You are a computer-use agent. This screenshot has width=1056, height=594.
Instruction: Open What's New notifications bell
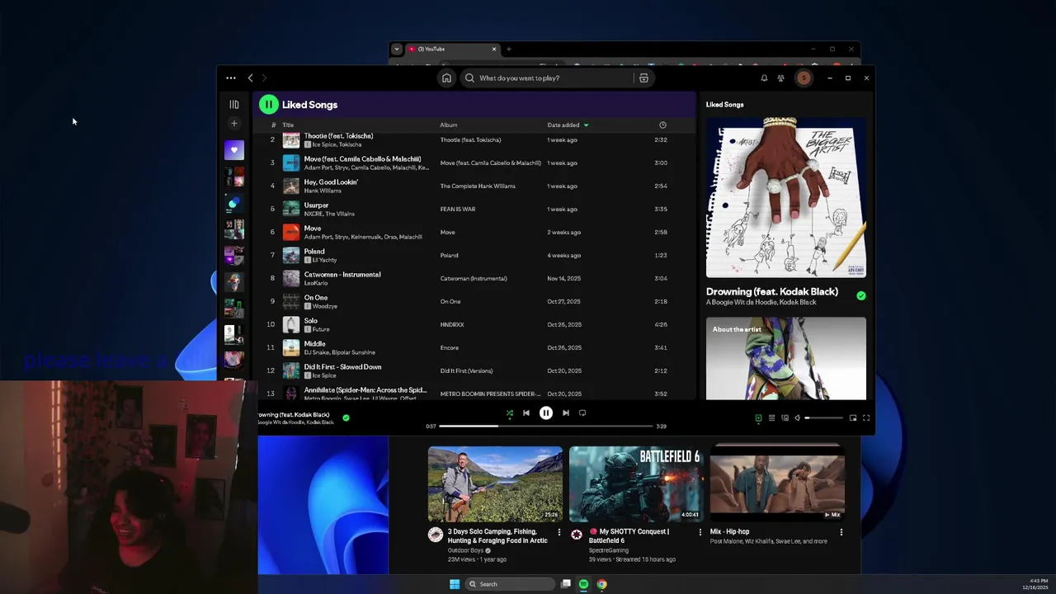[764, 78]
